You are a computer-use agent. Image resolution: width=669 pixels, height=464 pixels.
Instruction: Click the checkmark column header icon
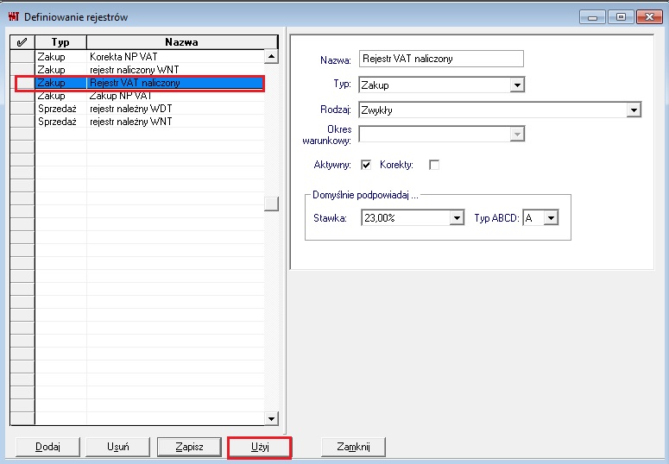point(22,41)
